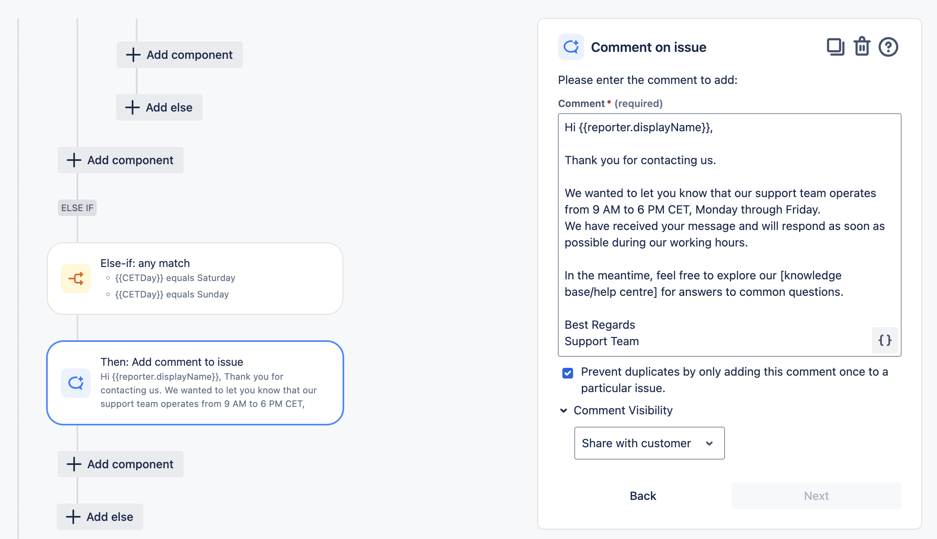
Task: Click Add component above ELSE IF label
Action: tap(121, 160)
